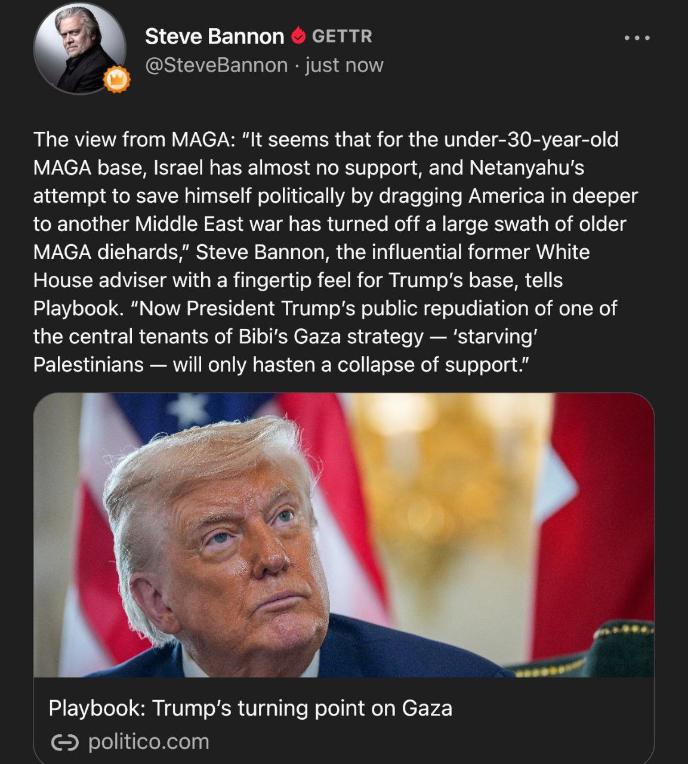Open Steve Bannon's profile avatar
The image size is (688, 764).
point(79,48)
